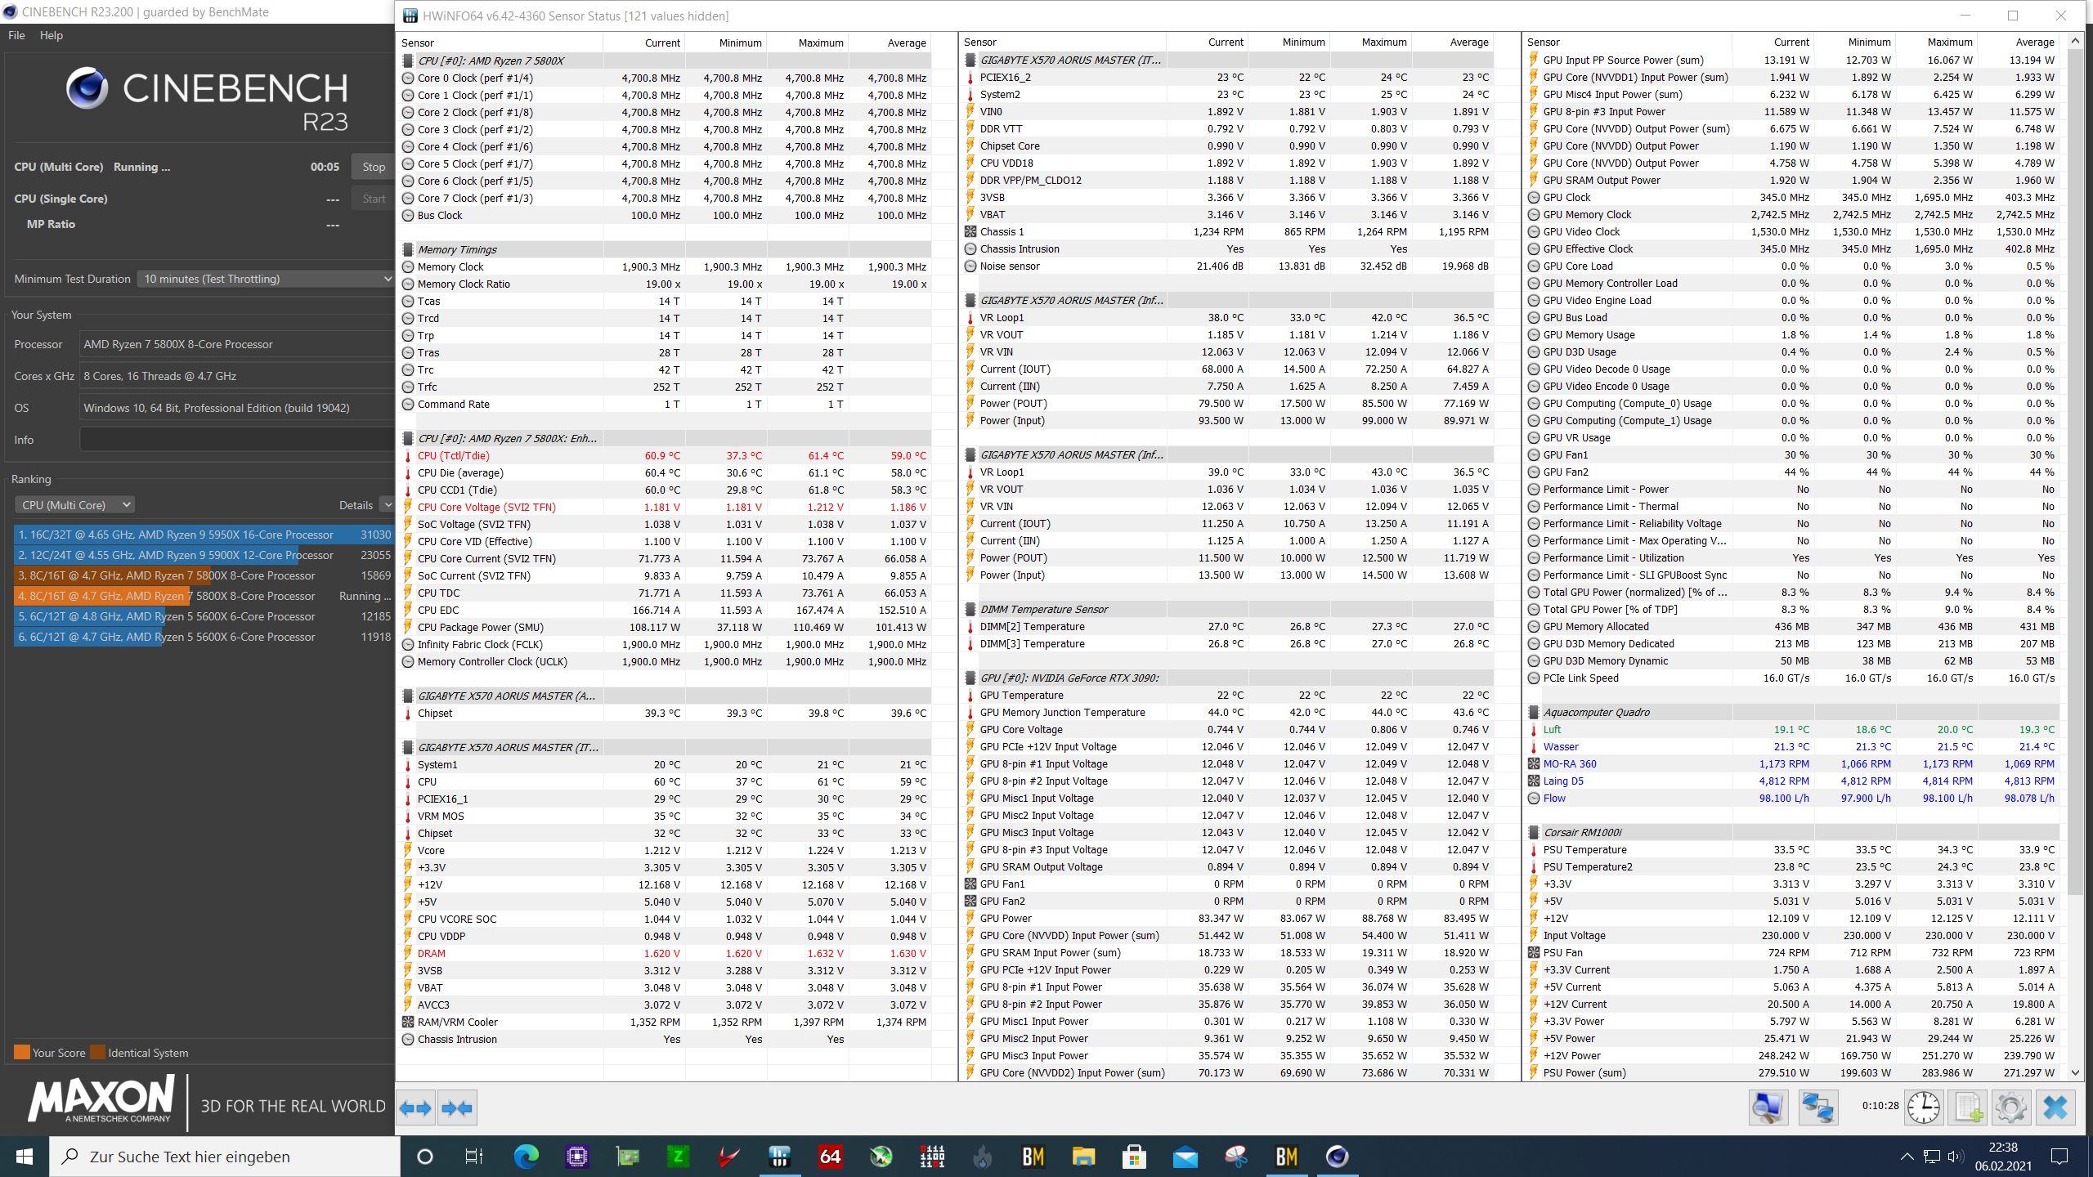Open the Windows notification center
The height and width of the screenshot is (1177, 2093).
(2059, 1157)
